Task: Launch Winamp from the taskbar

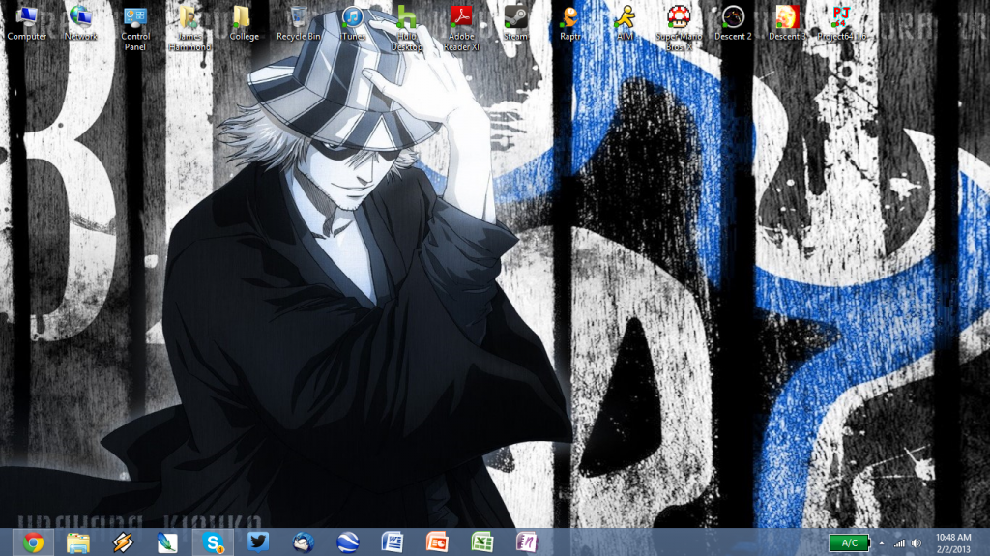Action: point(123,542)
